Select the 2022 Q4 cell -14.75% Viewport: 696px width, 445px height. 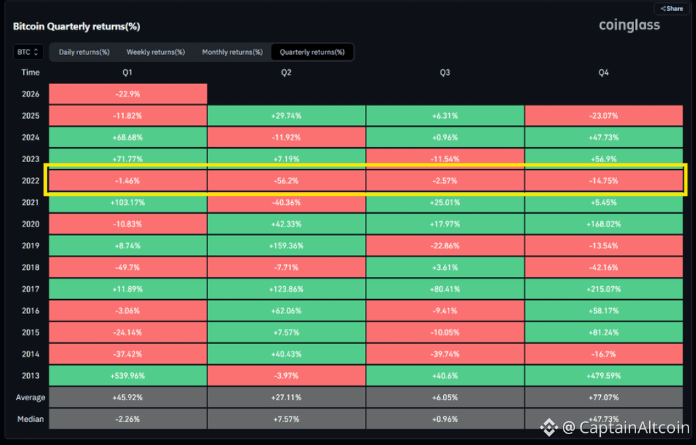(604, 181)
